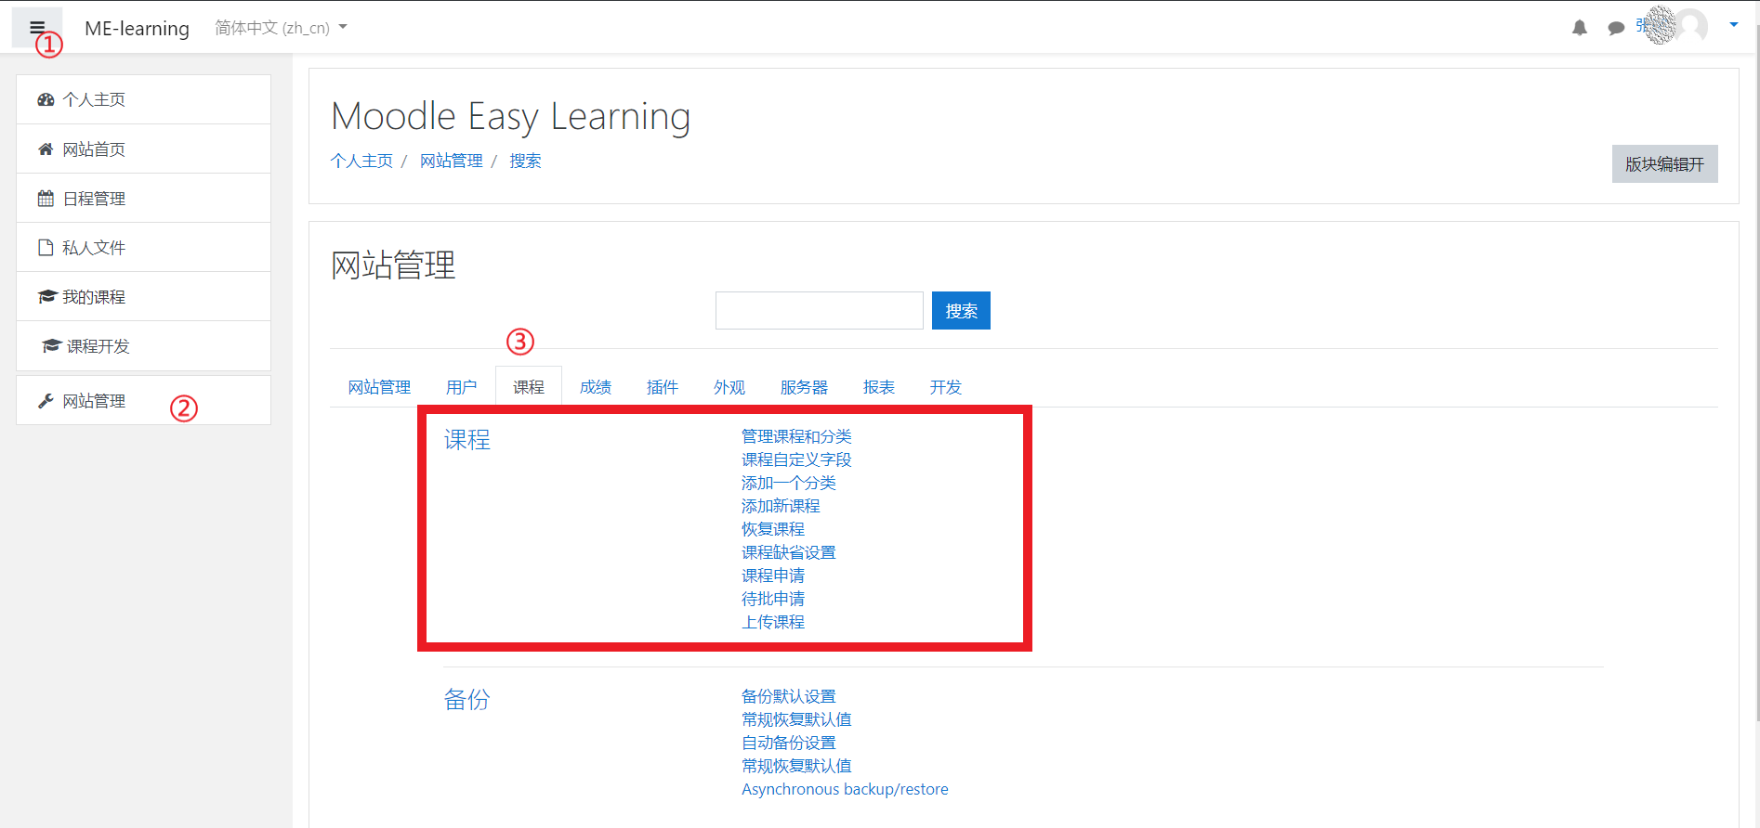This screenshot has width=1760, height=828.
Task: Open 个人主页 in the sidebar
Action: pos(143,99)
